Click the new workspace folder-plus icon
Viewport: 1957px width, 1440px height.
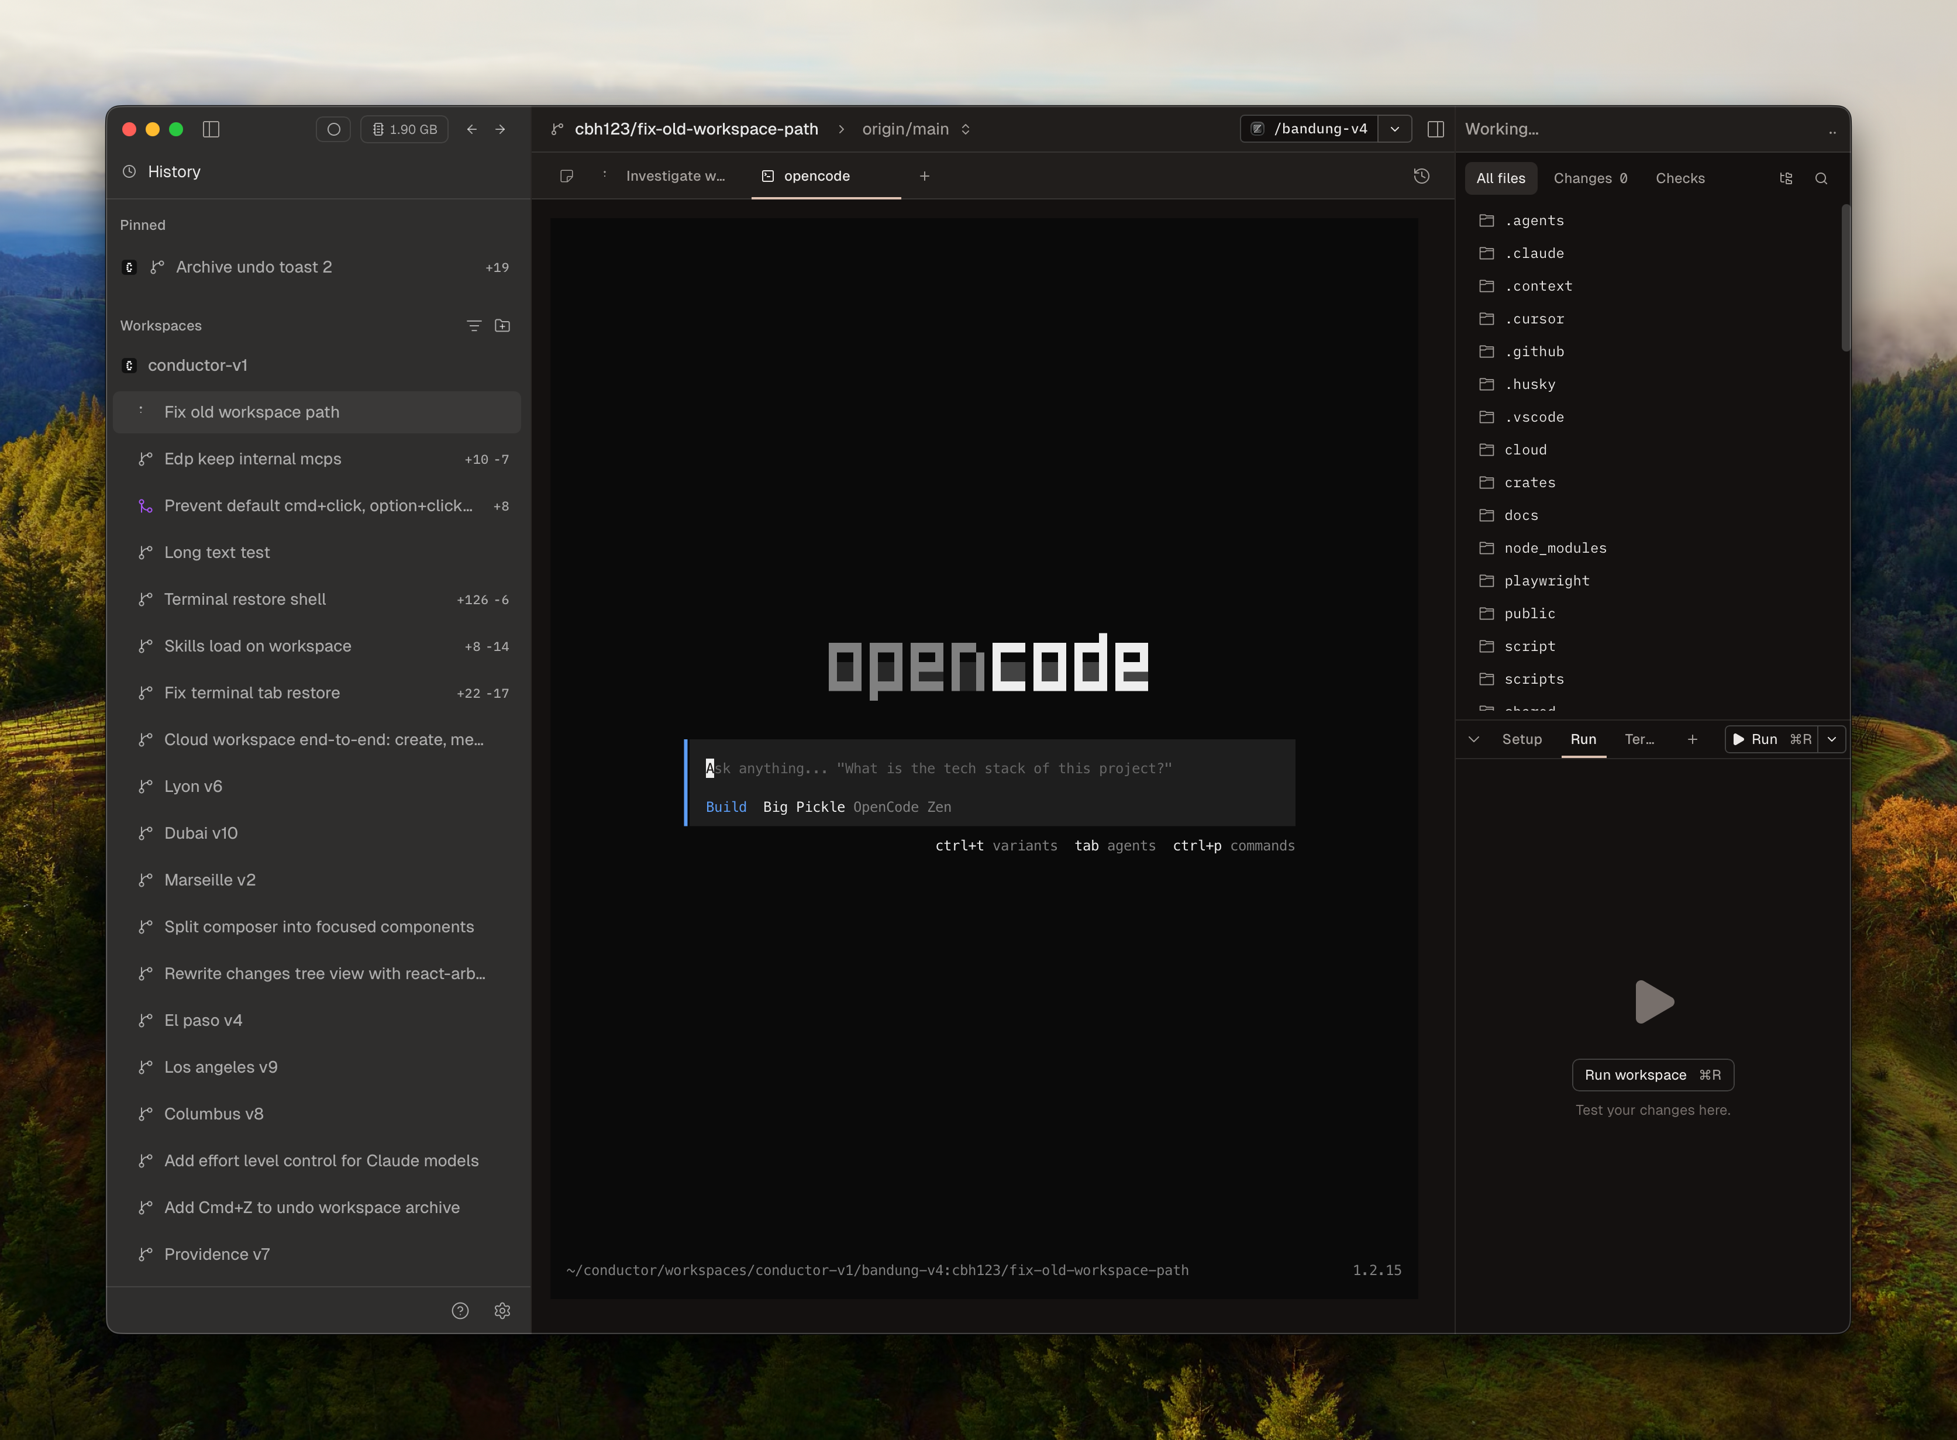click(502, 325)
